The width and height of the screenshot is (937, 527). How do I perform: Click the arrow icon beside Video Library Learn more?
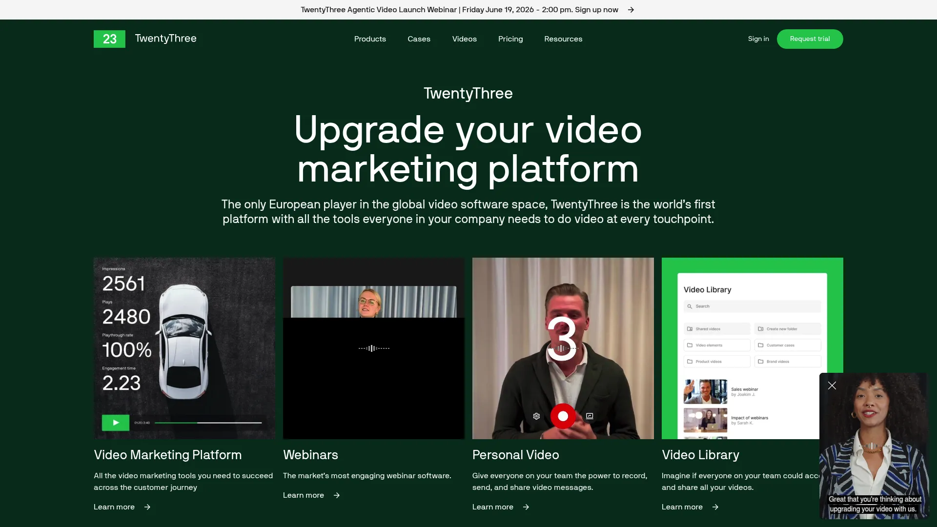[x=715, y=507]
